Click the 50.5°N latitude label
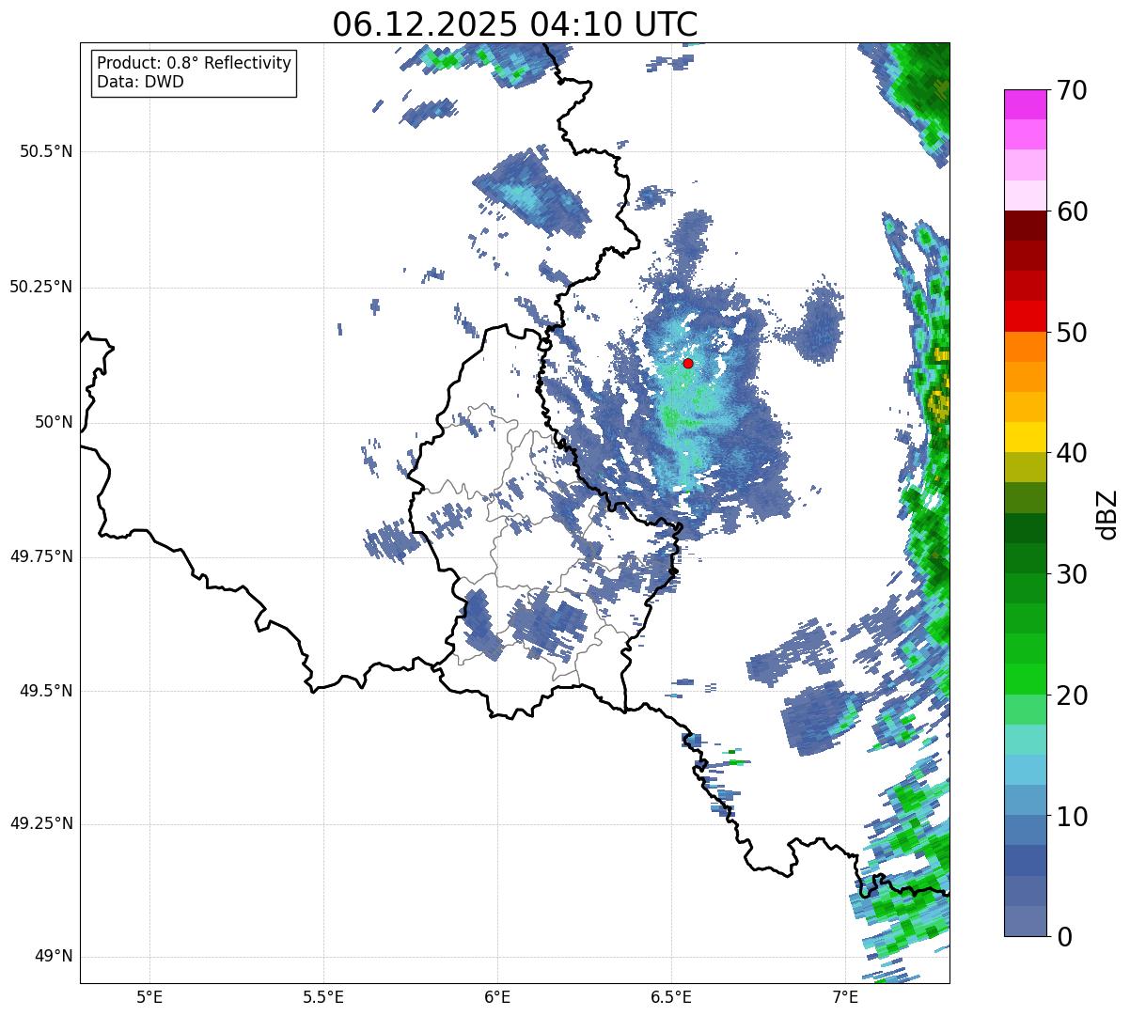1130x1016 pixels. tap(46, 151)
